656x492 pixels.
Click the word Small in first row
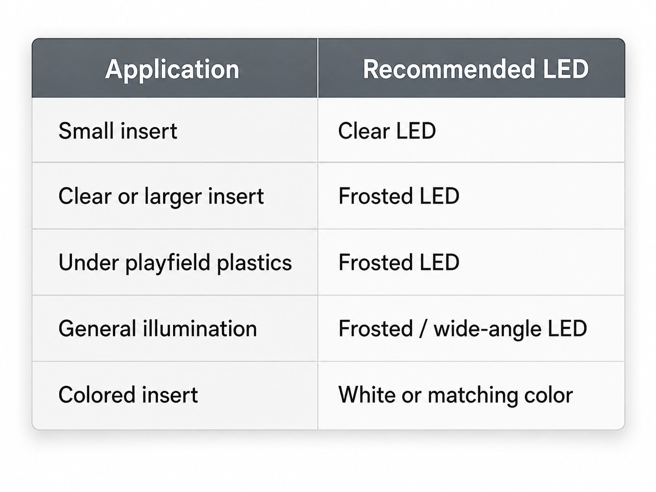[x=86, y=131]
